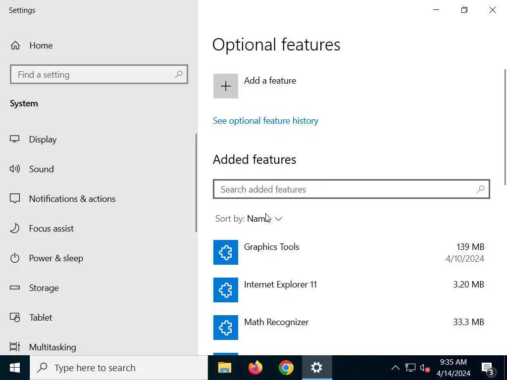
Task: Click the Home house icon
Action: 15,46
